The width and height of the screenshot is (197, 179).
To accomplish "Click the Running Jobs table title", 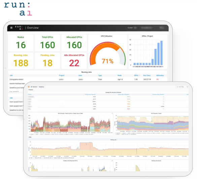I will (87, 72).
